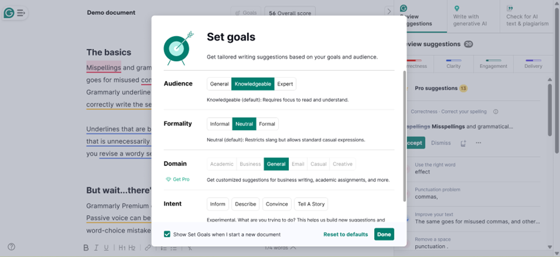Uncheck Show Set Goals on new document
560x257 pixels.
(x=167, y=234)
